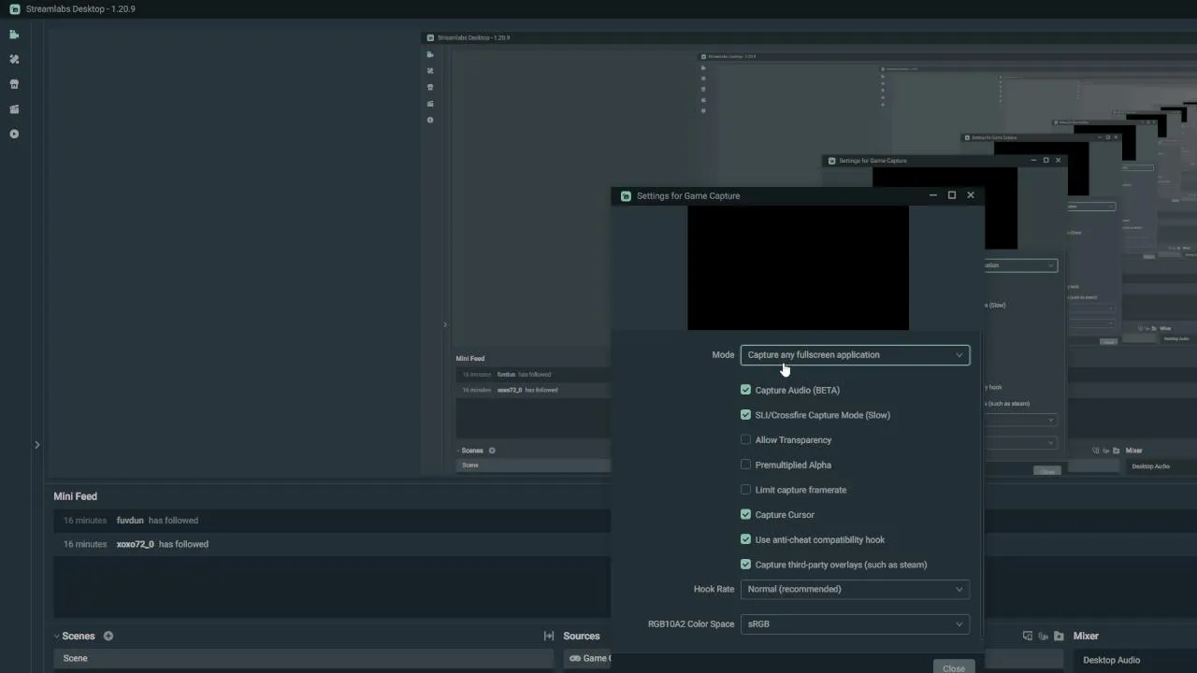Enable Premultiplied Alpha checkbox
The height and width of the screenshot is (673, 1197).
coord(745,465)
